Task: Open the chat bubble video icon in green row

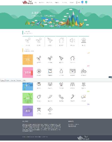Action: coord(84,97)
